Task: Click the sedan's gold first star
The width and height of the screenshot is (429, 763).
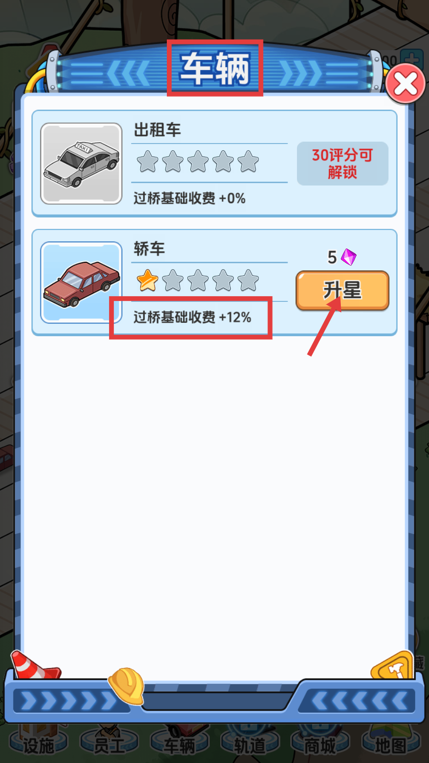Action: pos(147,280)
